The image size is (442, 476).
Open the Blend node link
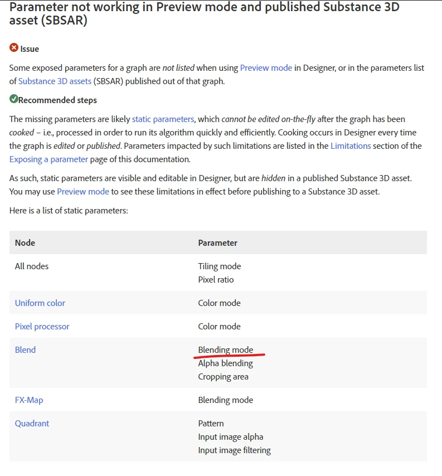25,349
